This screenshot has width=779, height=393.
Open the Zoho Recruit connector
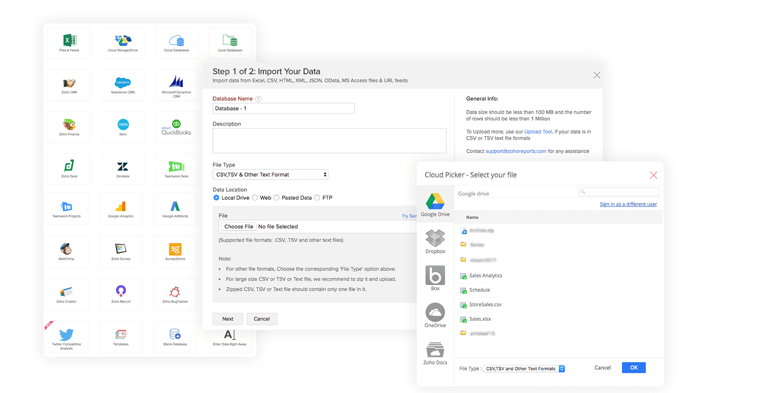(x=121, y=294)
